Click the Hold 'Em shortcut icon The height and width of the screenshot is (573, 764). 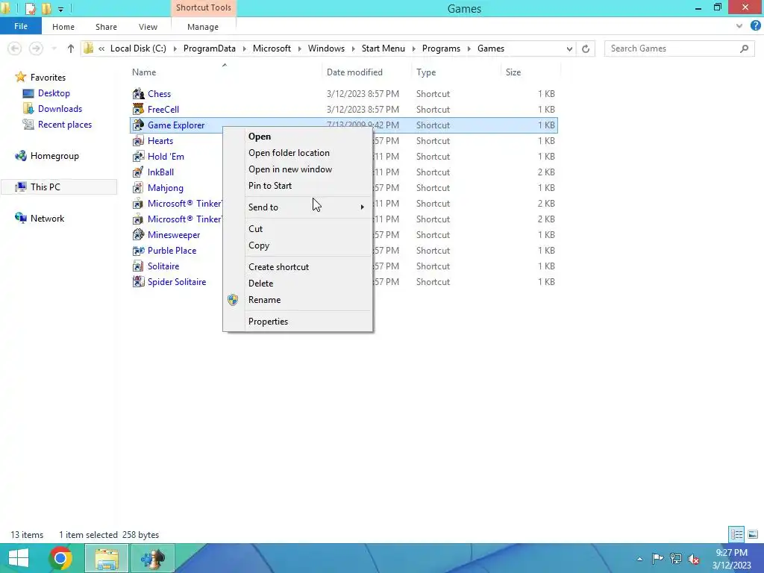(138, 157)
